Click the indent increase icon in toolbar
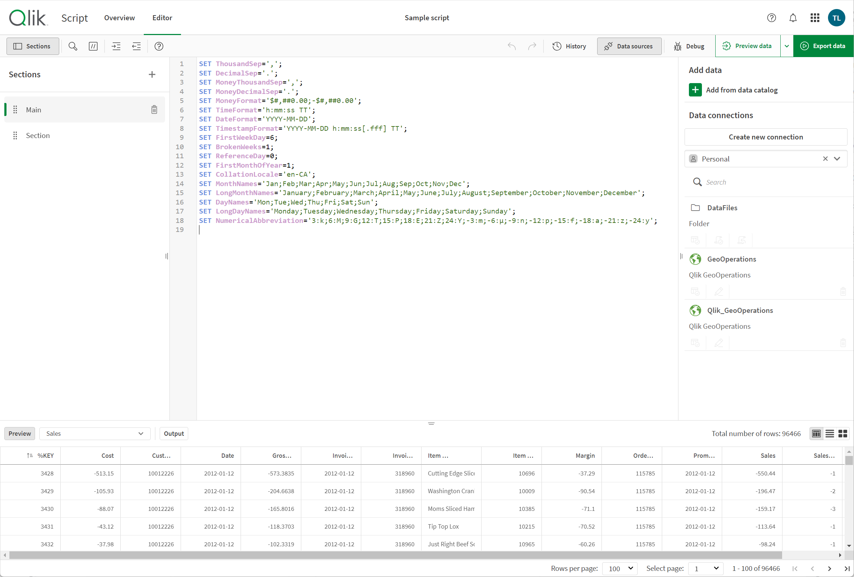Image resolution: width=854 pixels, height=577 pixels. click(x=116, y=46)
